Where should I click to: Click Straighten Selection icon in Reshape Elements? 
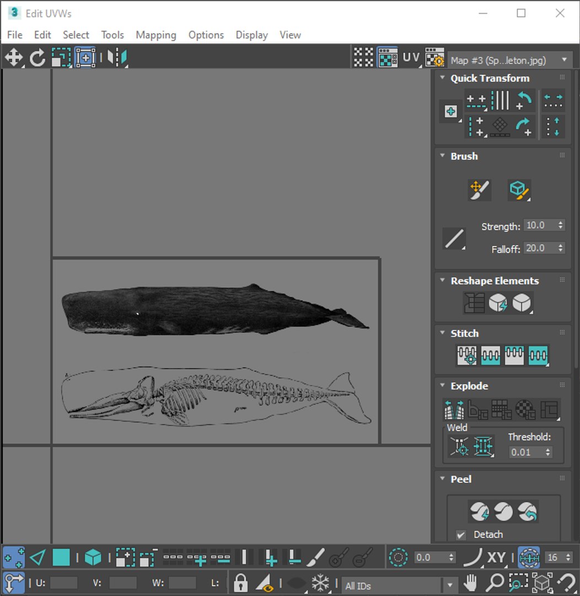[x=474, y=303]
